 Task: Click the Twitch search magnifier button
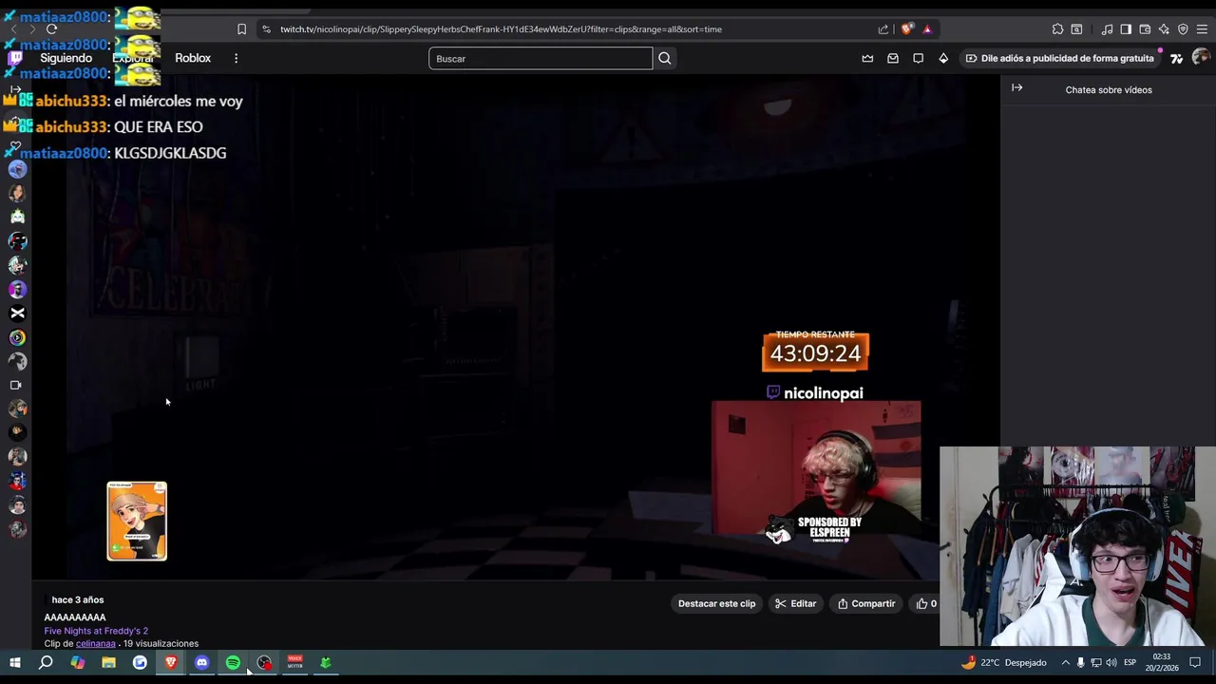click(x=665, y=59)
